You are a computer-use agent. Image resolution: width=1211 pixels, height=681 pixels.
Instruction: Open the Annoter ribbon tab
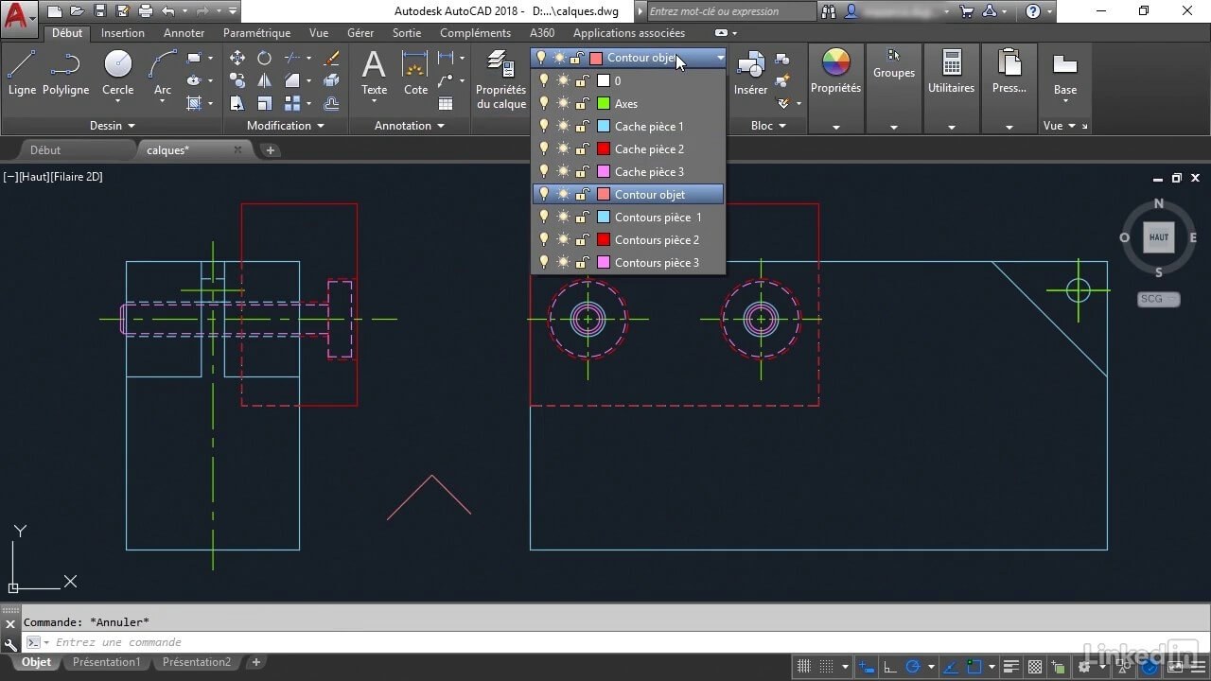[x=184, y=33]
